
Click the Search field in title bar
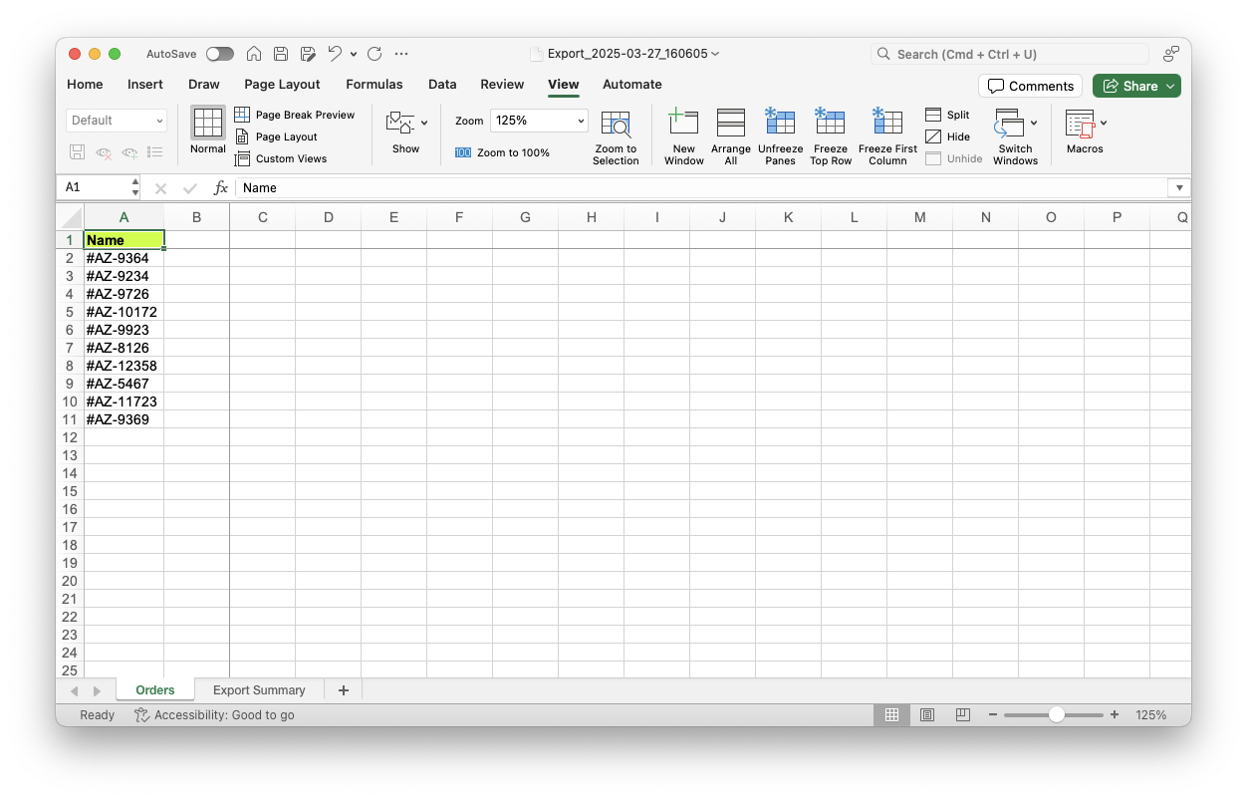1010,54
